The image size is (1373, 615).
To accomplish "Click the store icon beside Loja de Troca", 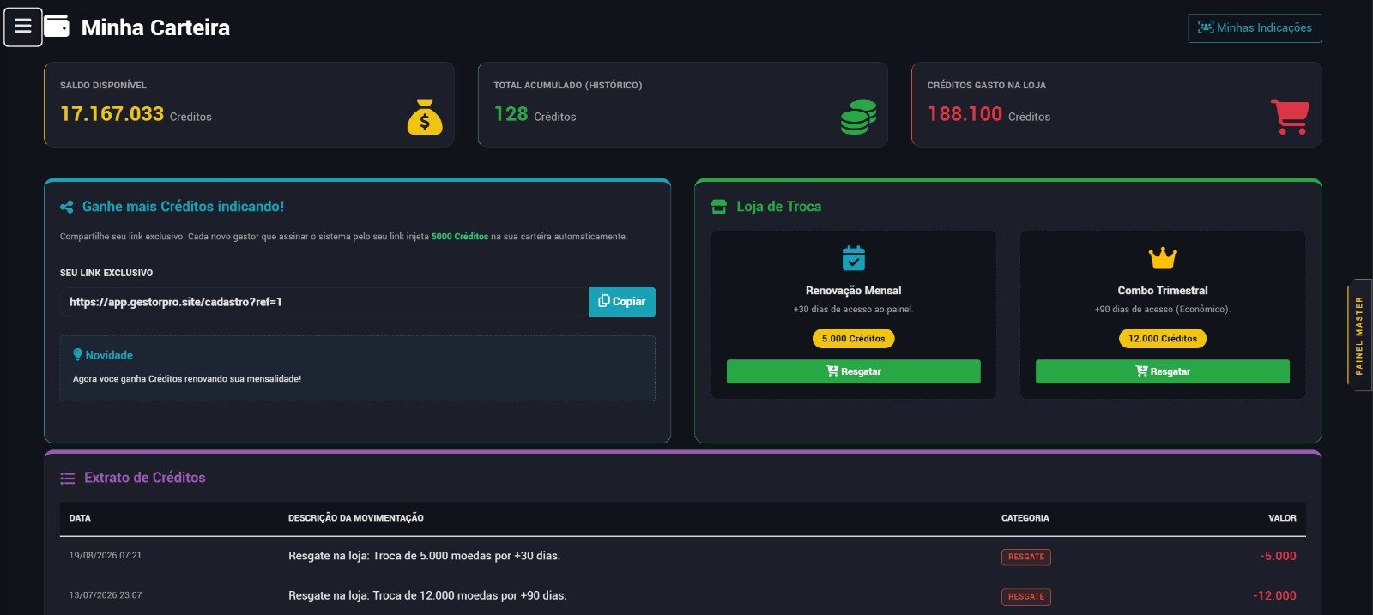I will point(719,207).
